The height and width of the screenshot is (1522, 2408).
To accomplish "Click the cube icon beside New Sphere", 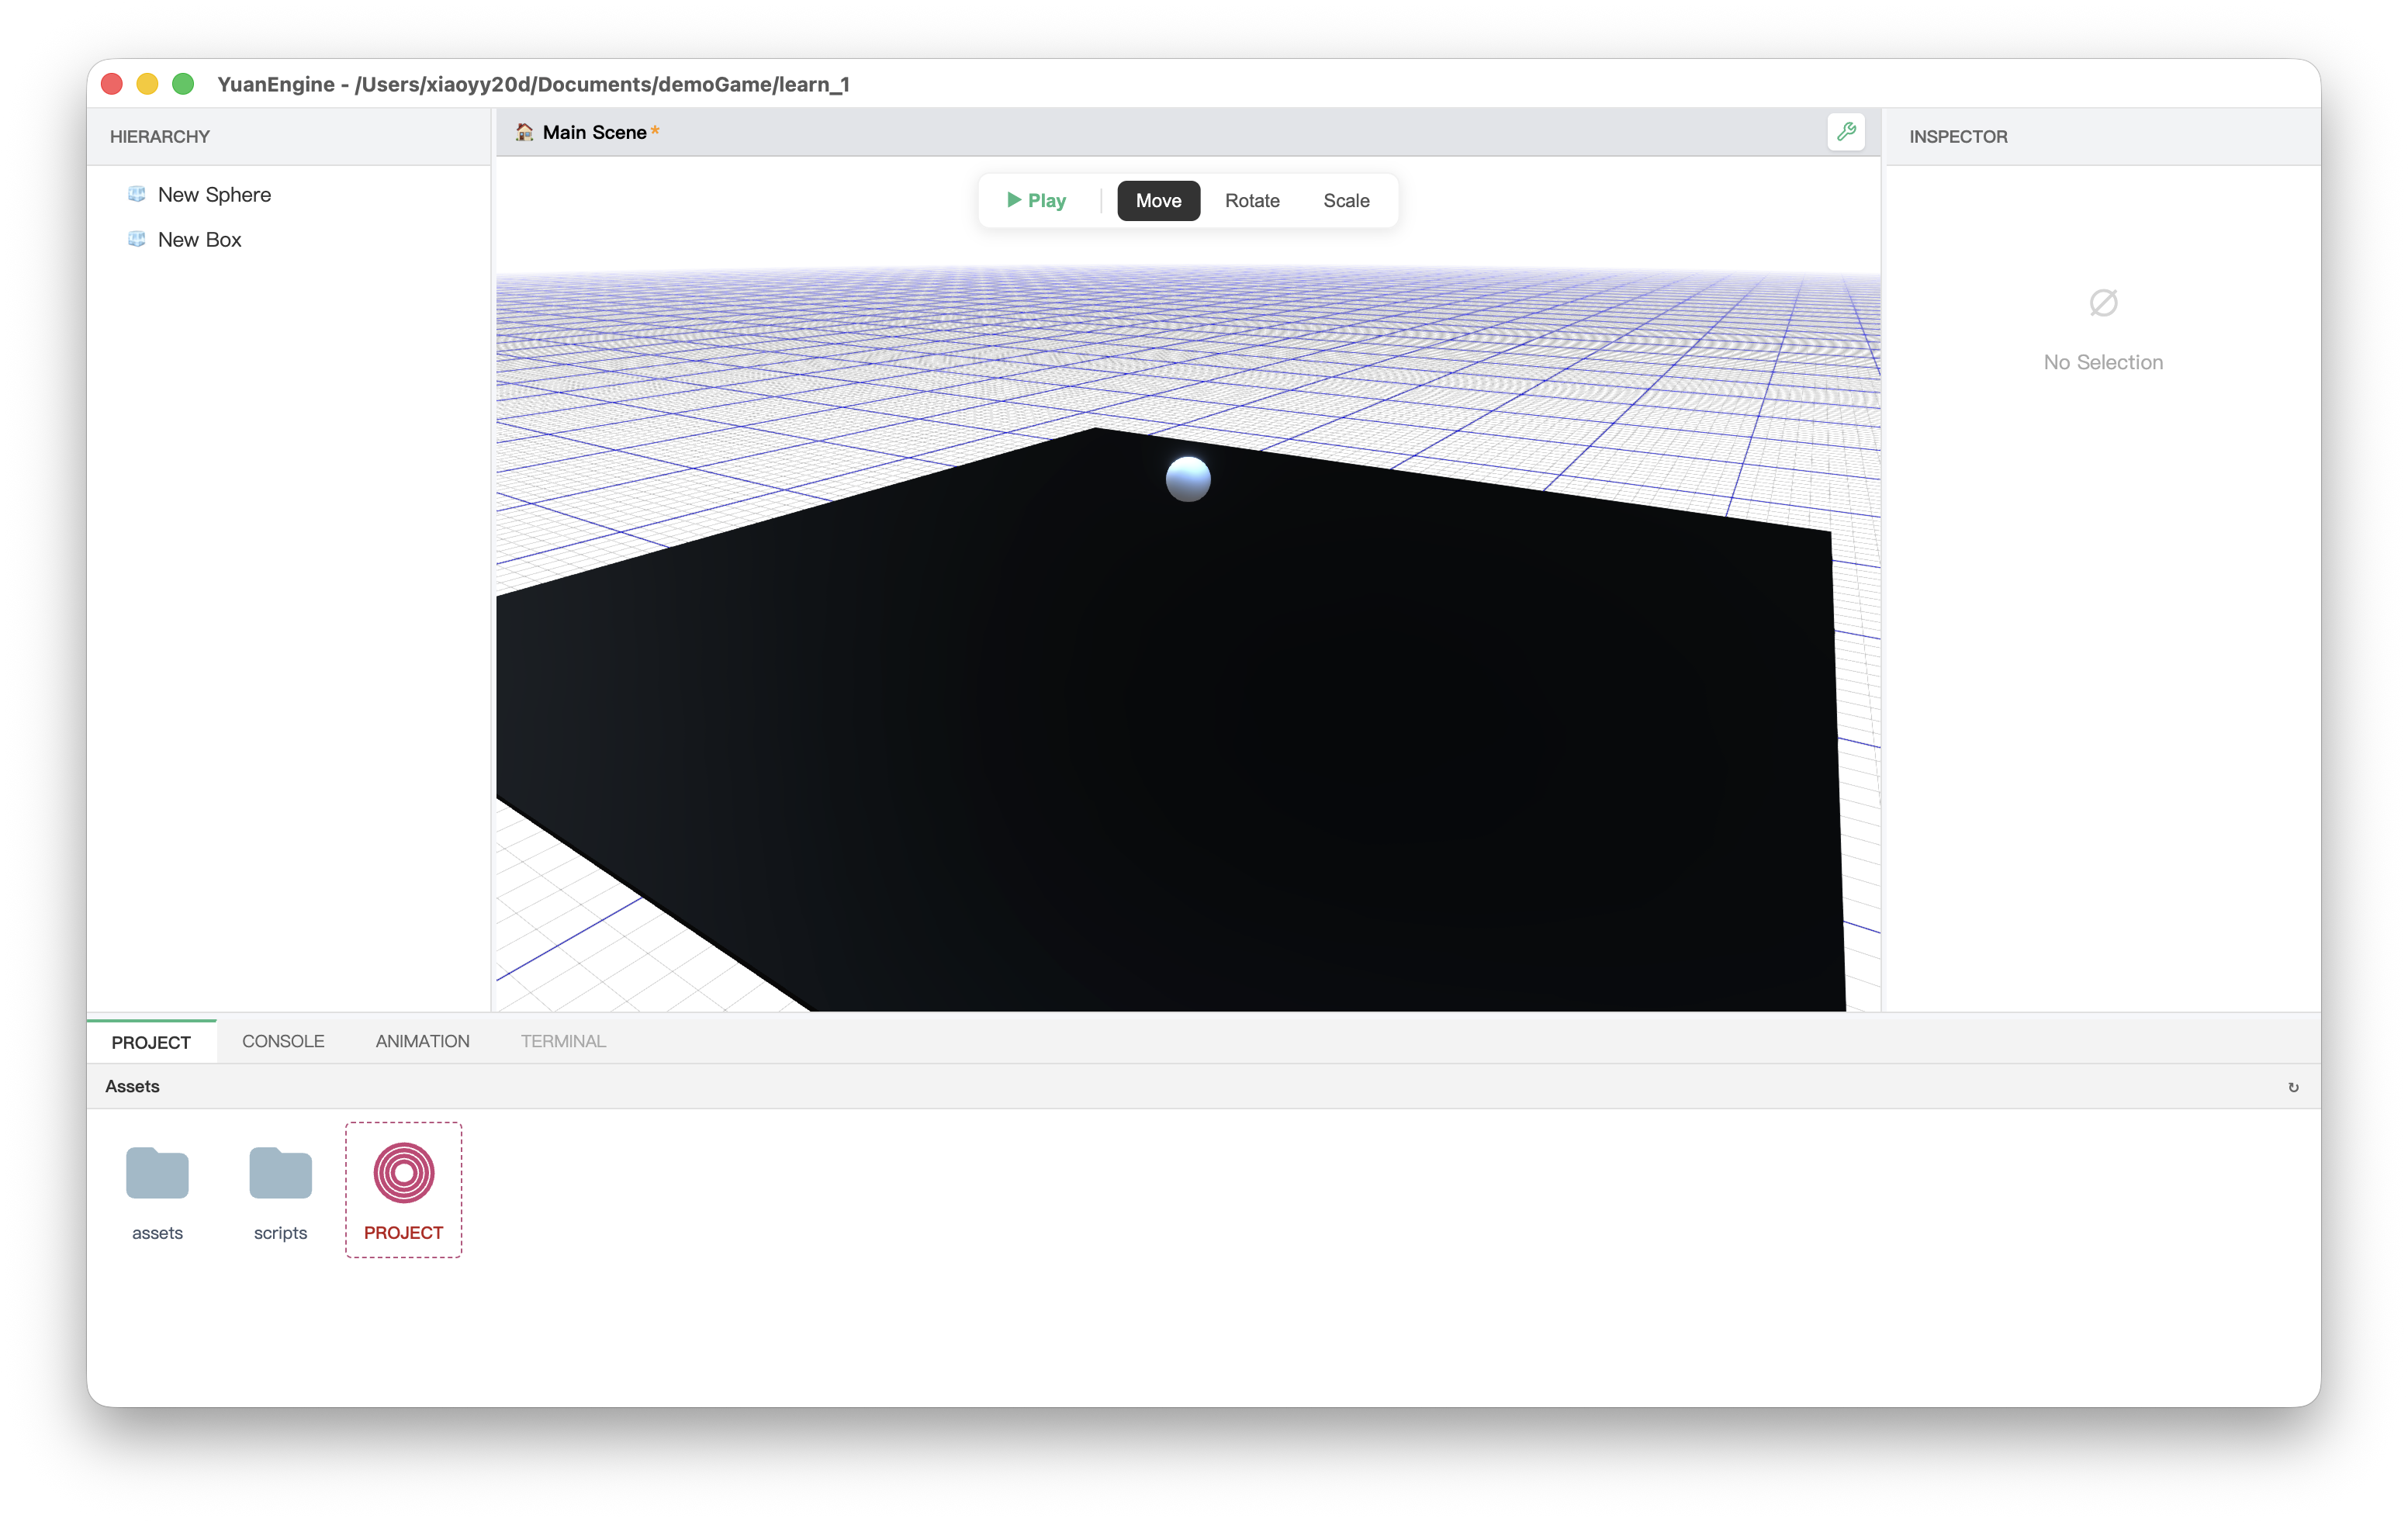I will point(137,194).
